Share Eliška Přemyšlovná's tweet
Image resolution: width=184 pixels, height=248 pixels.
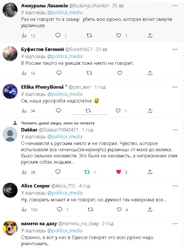click(150, 111)
